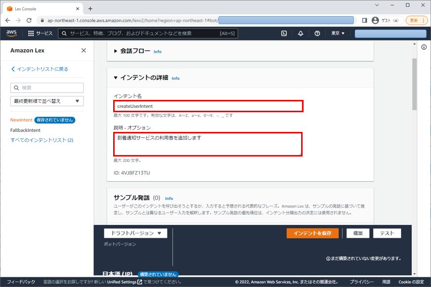The height and width of the screenshot is (287, 431).
Task: Open the right-side info panel icon
Action: (424, 47)
